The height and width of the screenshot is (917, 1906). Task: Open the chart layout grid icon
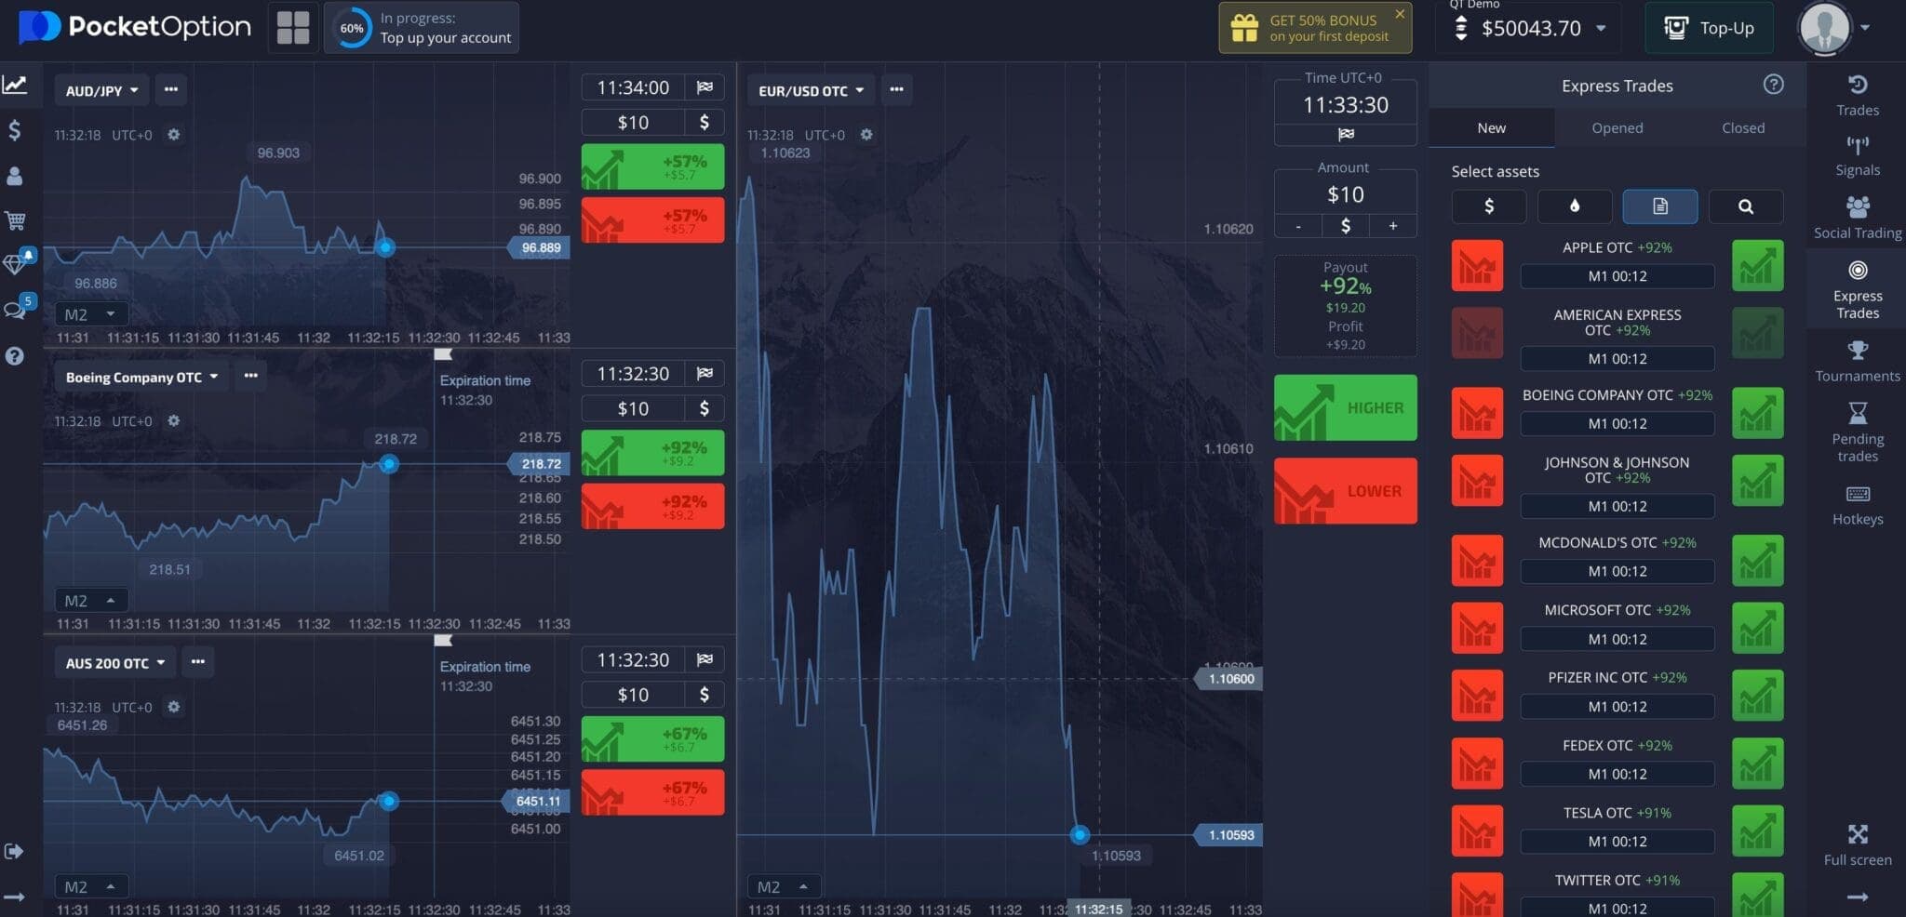coord(292,28)
